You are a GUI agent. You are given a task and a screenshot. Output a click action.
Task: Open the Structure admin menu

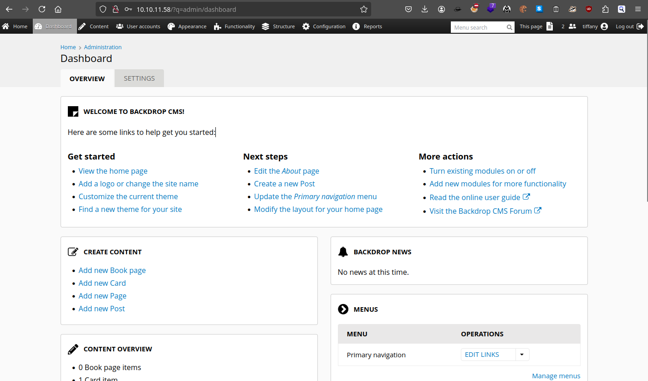(x=278, y=26)
